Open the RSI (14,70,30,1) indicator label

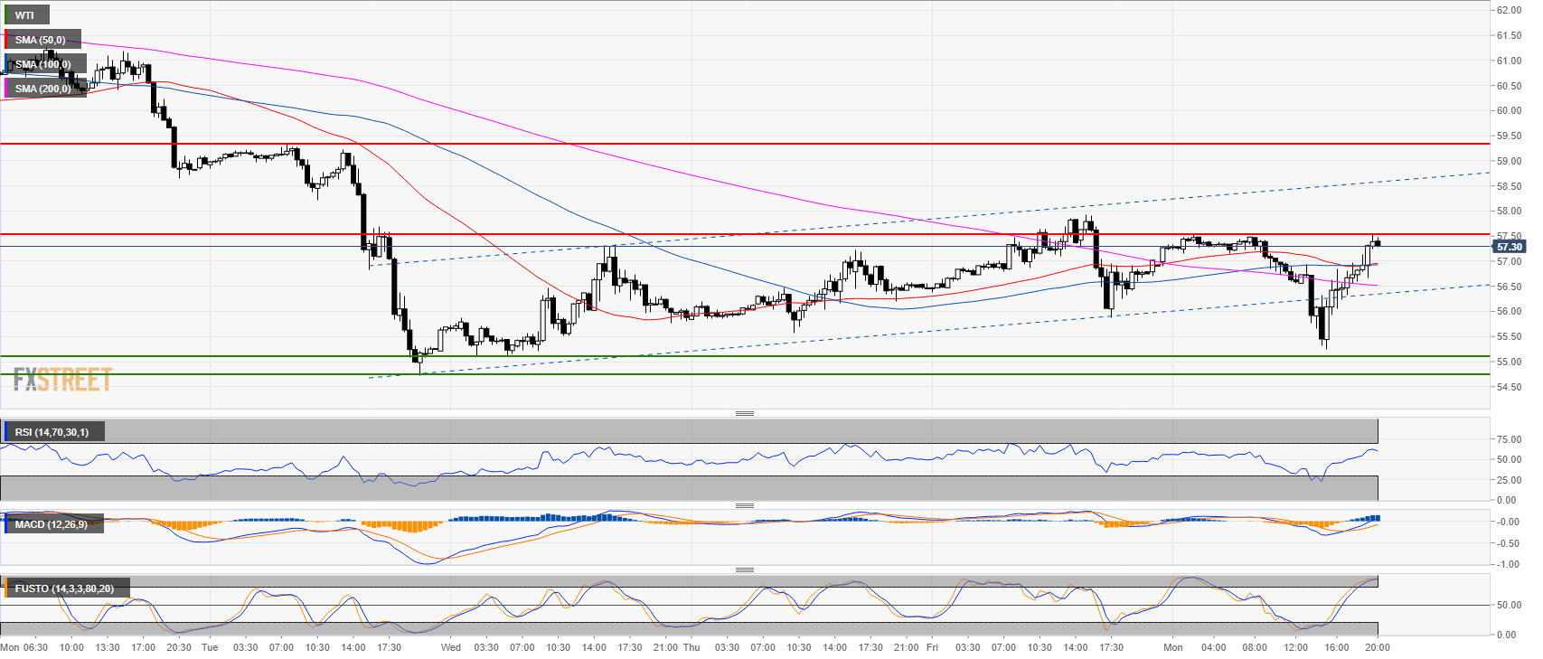(x=52, y=432)
